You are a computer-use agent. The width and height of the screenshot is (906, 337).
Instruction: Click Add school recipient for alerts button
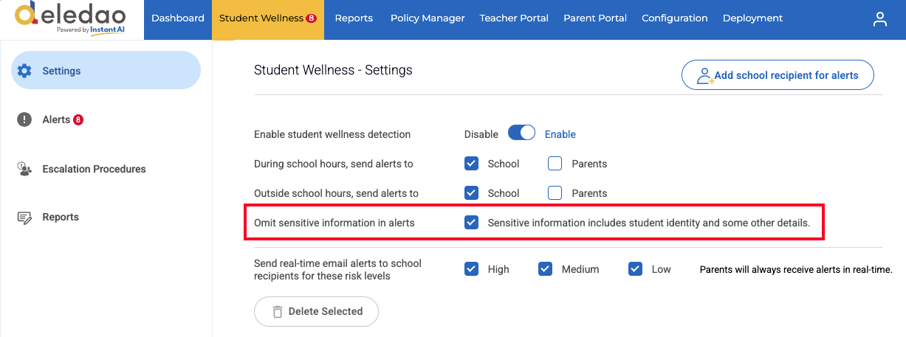[x=778, y=75]
